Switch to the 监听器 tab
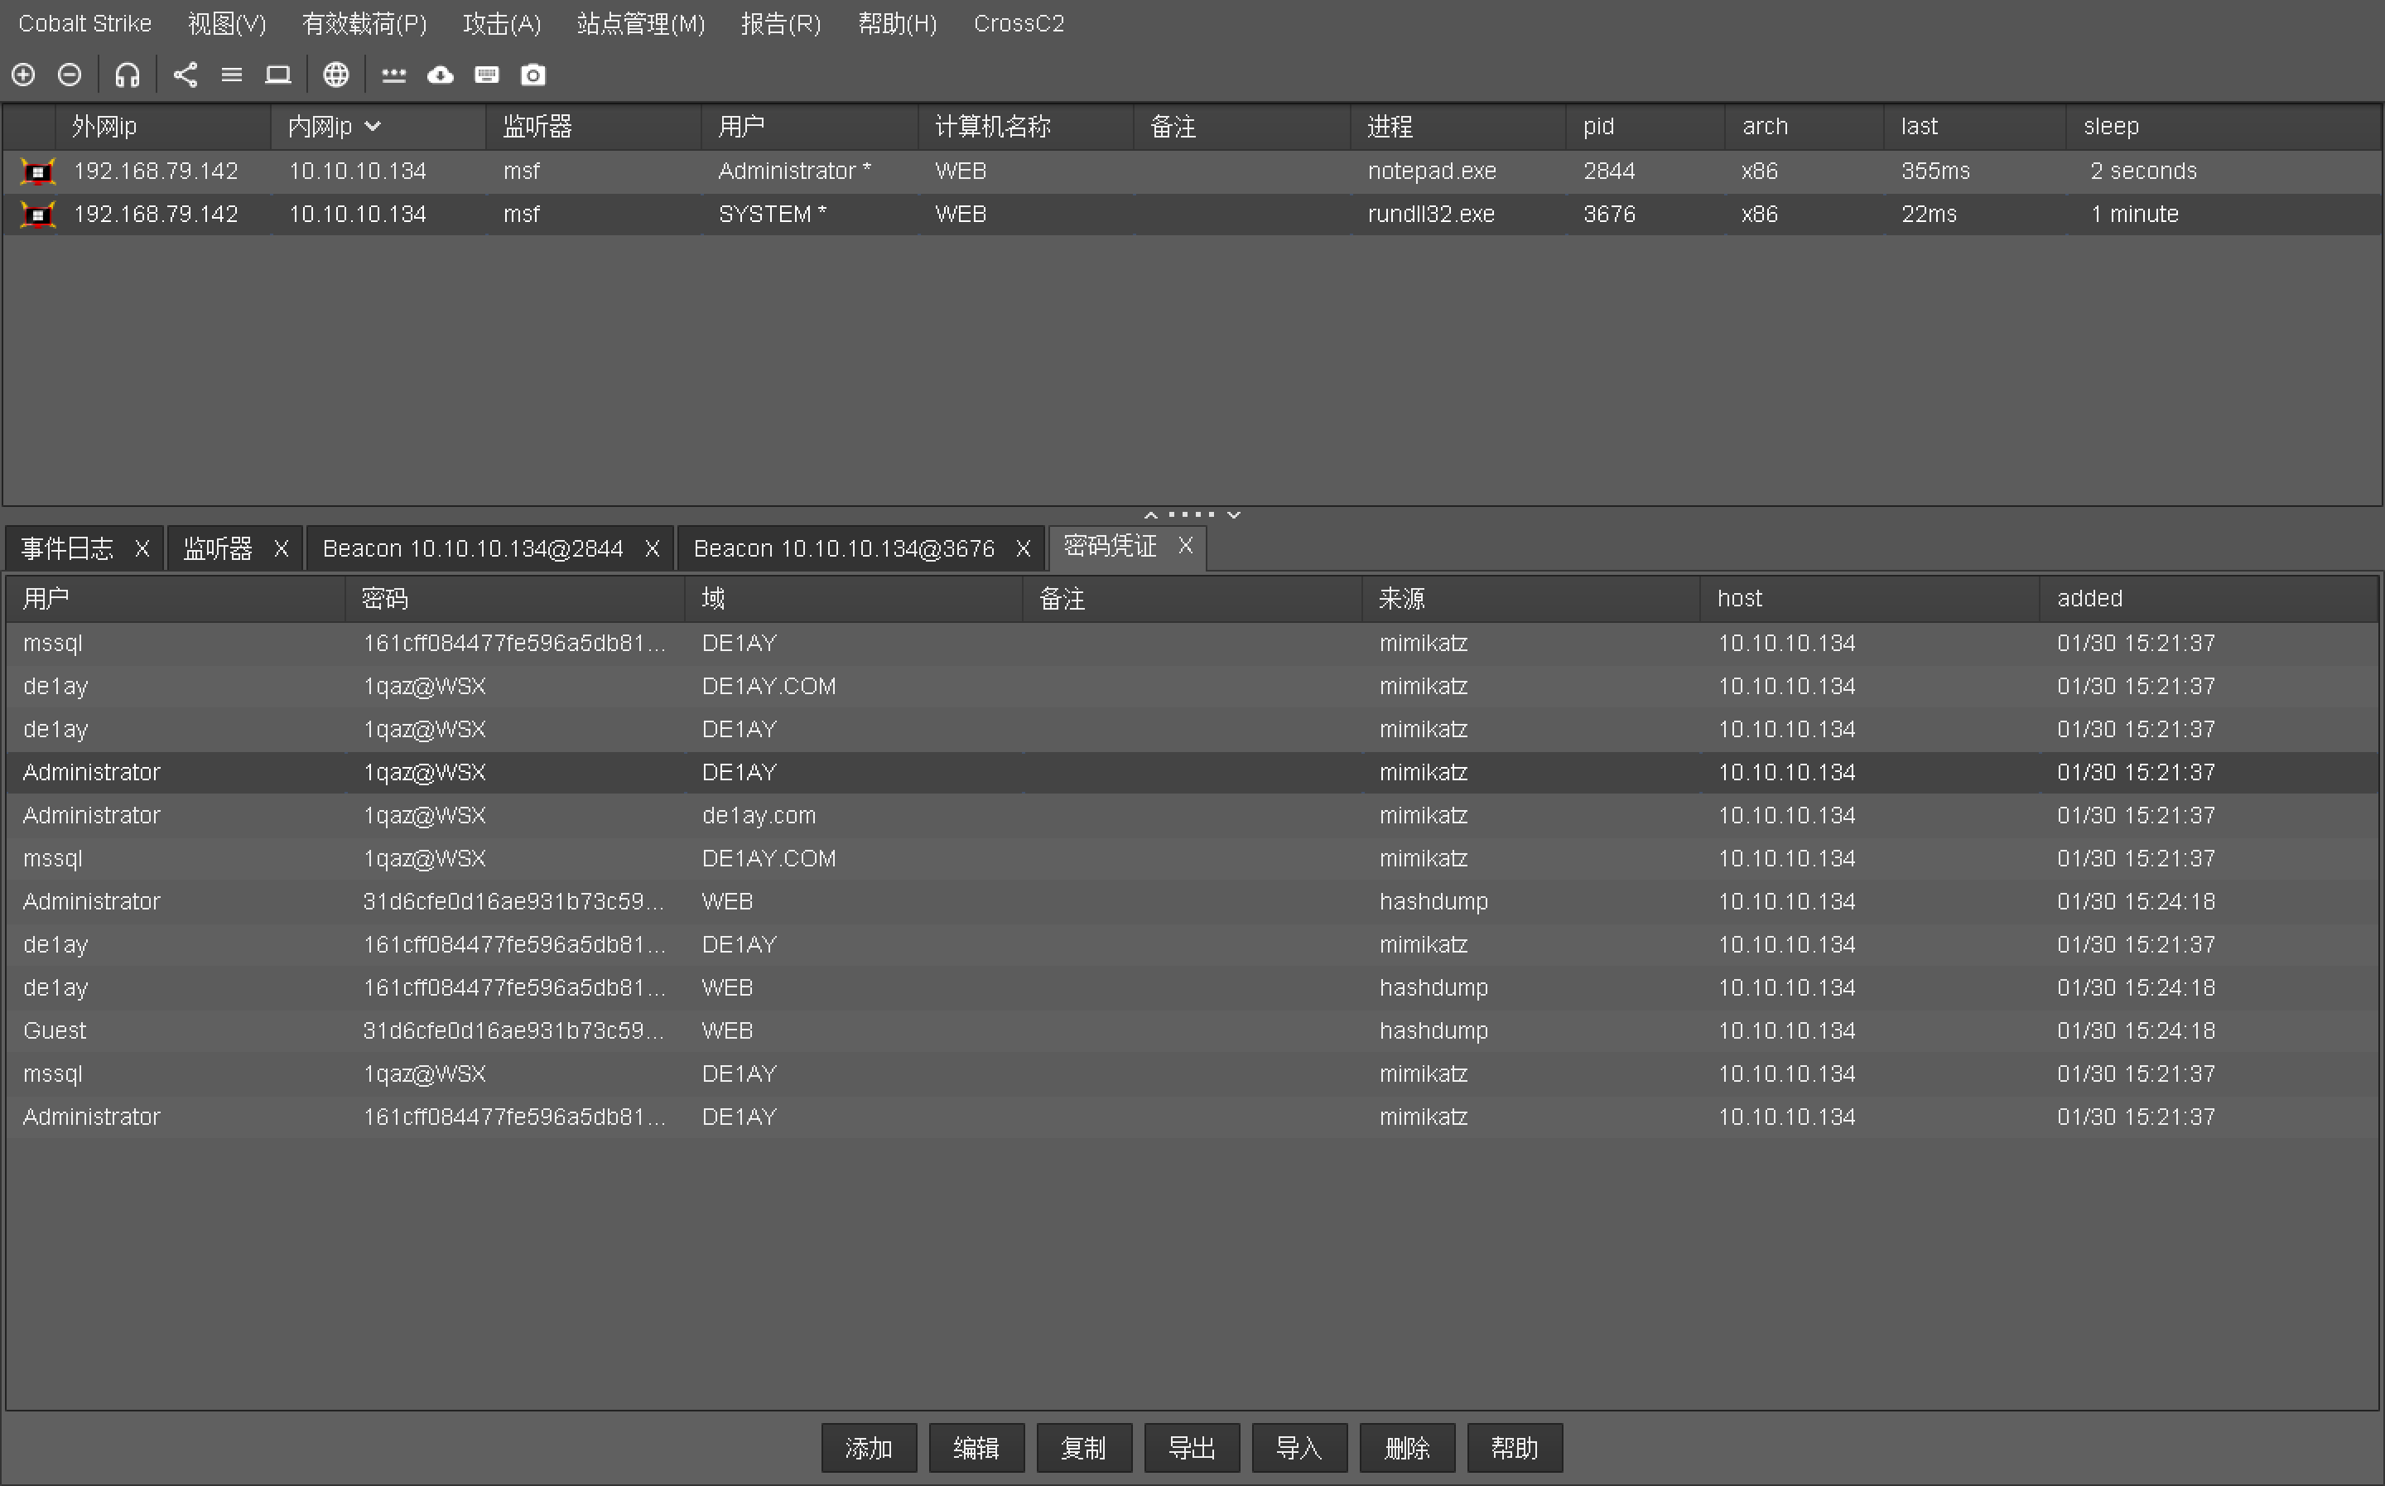 [218, 548]
